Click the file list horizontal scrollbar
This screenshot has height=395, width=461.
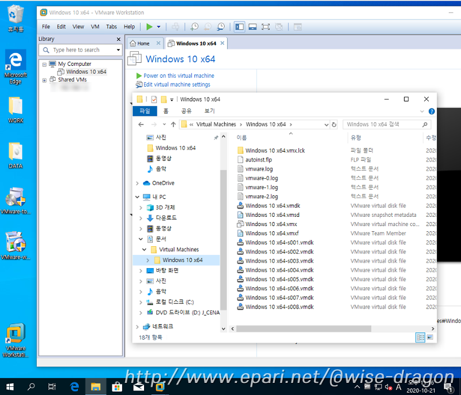click(x=304, y=329)
